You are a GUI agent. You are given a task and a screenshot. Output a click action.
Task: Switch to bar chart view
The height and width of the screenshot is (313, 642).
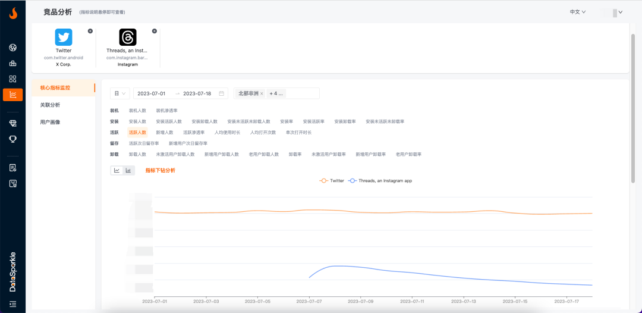[x=128, y=170]
